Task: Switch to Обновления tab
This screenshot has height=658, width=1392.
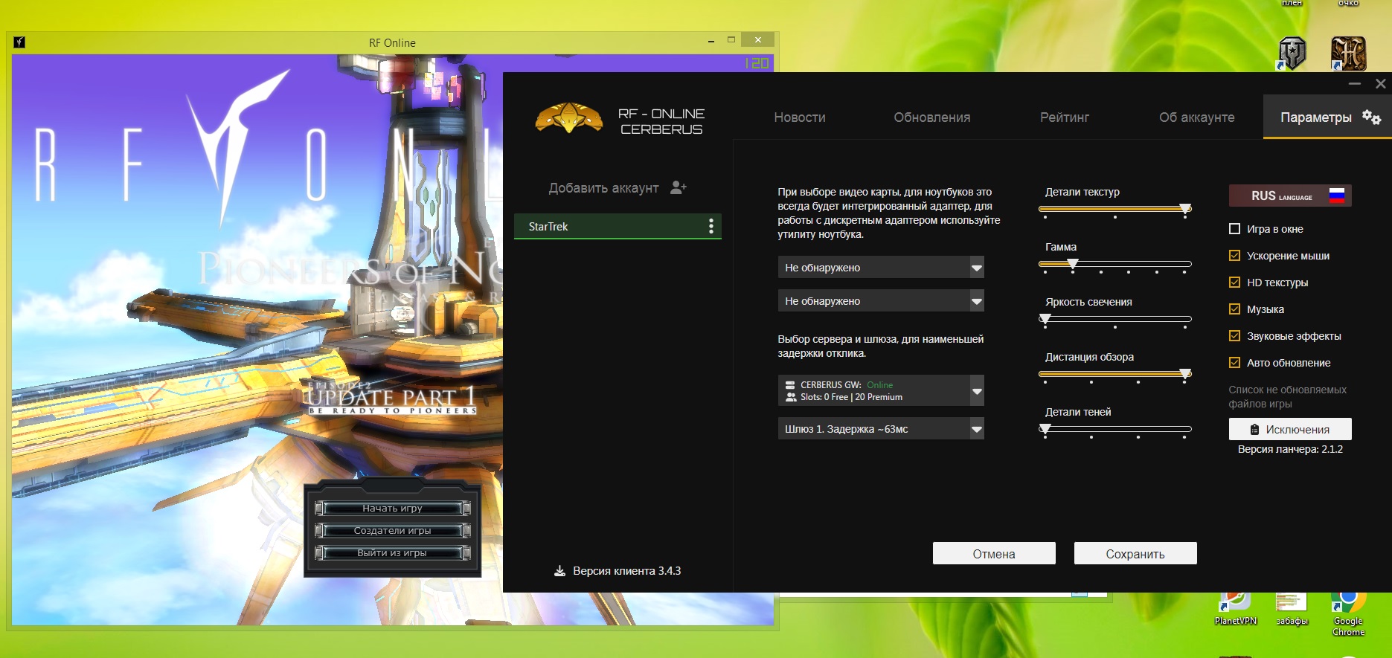Action: point(932,117)
